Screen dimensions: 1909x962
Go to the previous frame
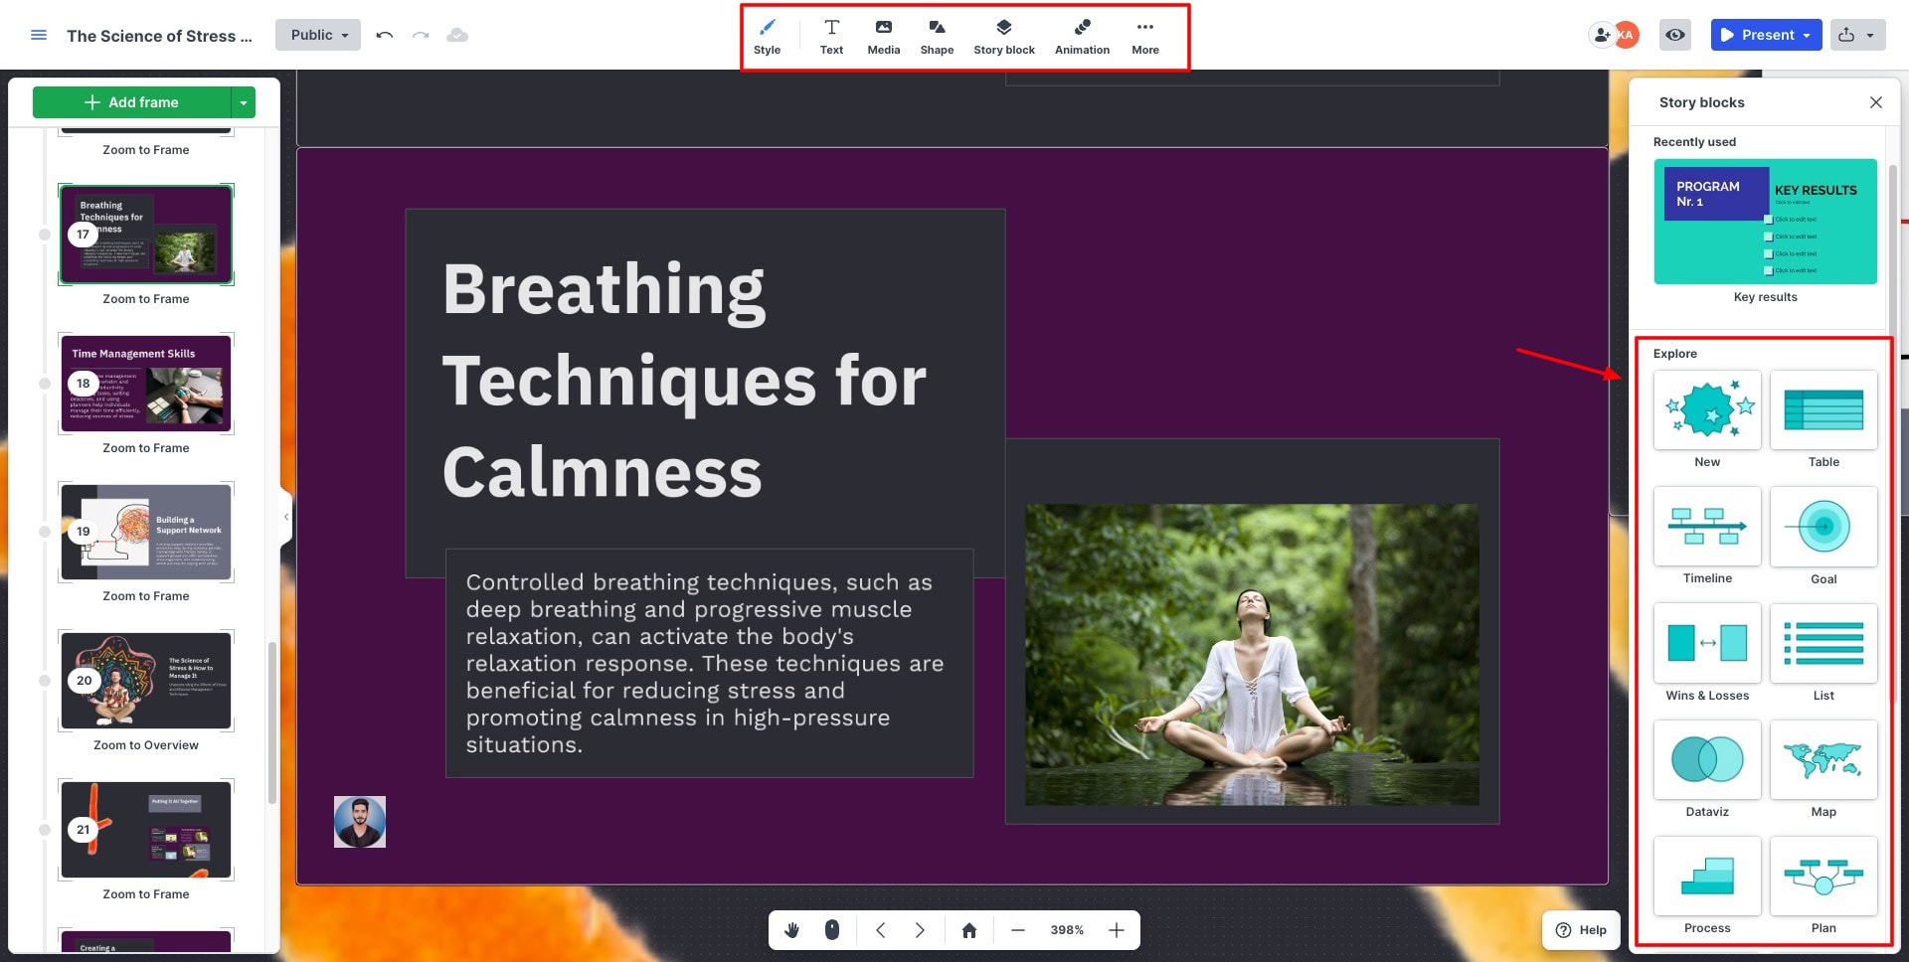[x=880, y=930]
